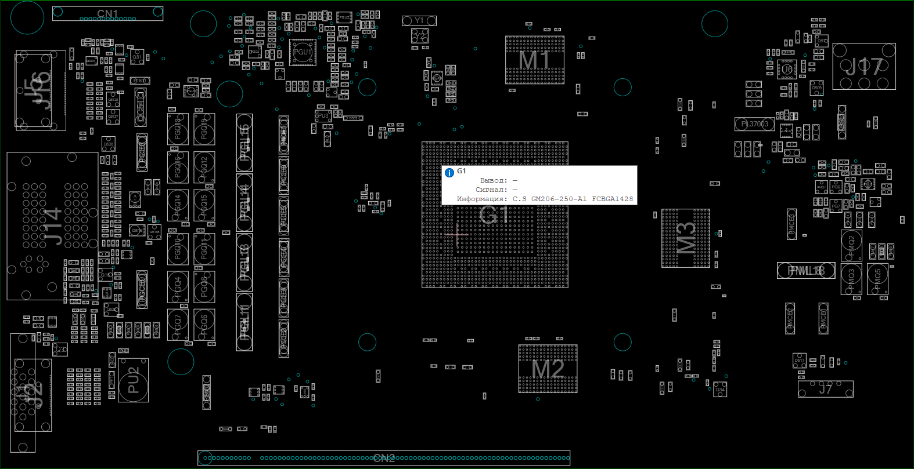This screenshot has height=469, width=914.
Task: Click the M3 memory chip footprint
Action: click(686, 238)
